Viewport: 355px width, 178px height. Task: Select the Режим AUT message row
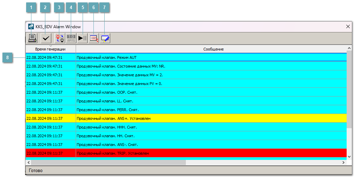(x=186, y=57)
